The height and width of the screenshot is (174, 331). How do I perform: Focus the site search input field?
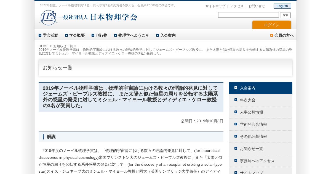click(249, 15)
